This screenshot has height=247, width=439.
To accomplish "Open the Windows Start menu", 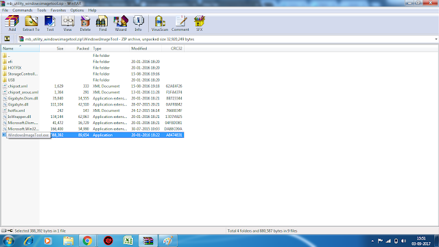I will click(x=8, y=241).
